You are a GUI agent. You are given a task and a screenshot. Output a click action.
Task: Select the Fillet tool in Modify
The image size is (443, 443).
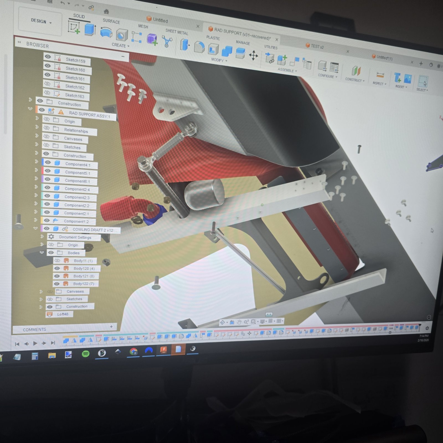(x=199, y=47)
